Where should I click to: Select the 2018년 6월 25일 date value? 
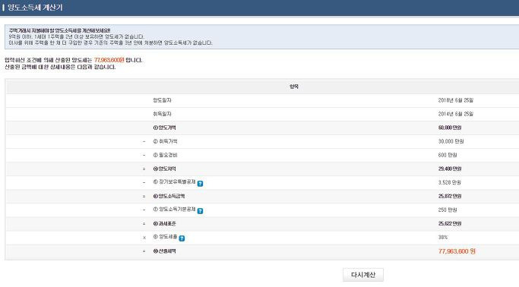(456, 100)
